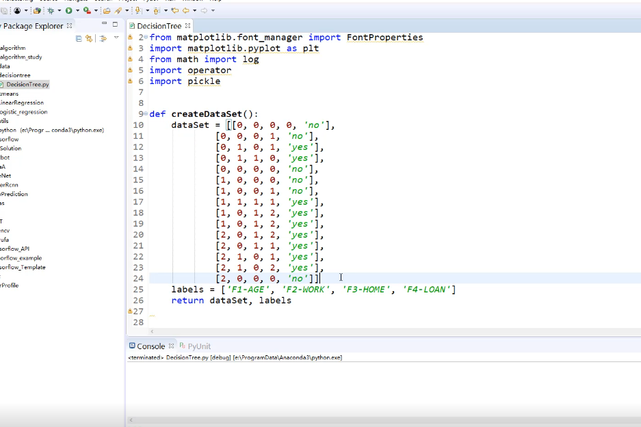This screenshot has width=641, height=427.
Task: Select the DecisionTree editor tab
Action: pyautogui.click(x=159, y=26)
